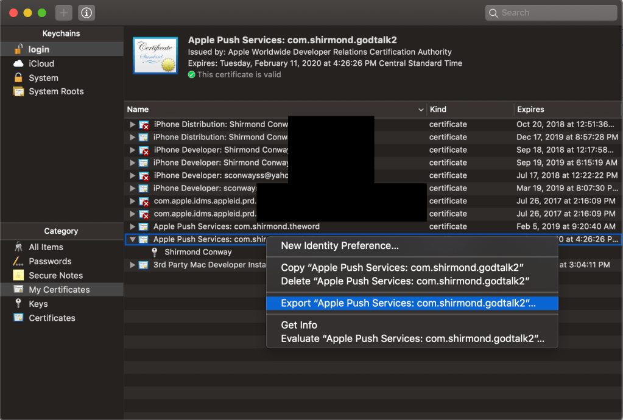
Task: Open the Secure Notes category
Action: tap(55, 275)
